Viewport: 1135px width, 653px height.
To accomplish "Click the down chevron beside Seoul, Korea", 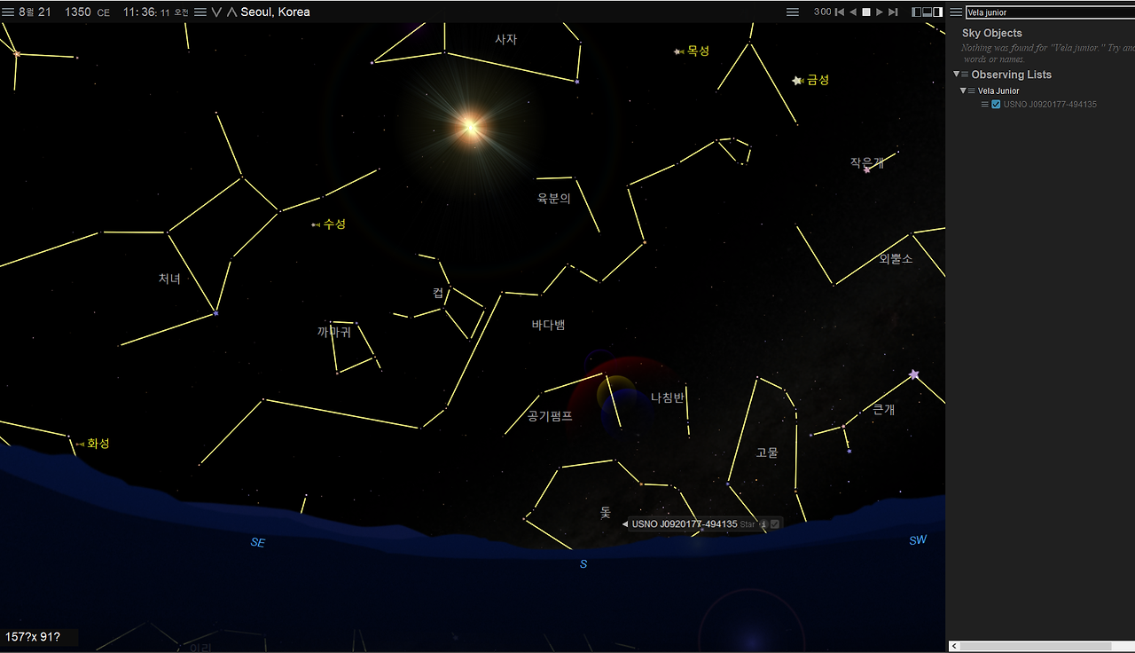I will (216, 12).
